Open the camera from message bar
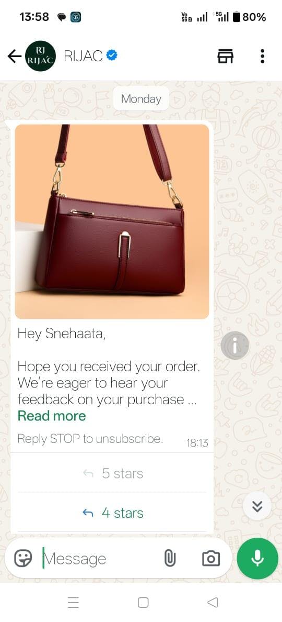 (211, 559)
